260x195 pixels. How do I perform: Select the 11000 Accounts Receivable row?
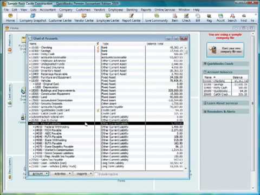[x=106, y=57]
